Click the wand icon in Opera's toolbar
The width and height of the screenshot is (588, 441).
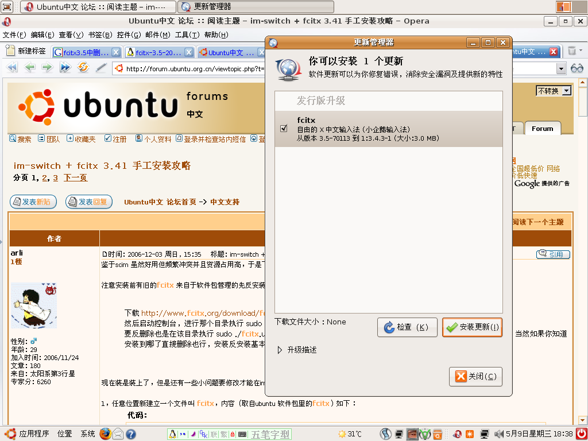tap(101, 68)
